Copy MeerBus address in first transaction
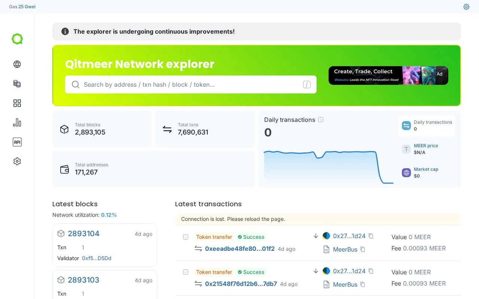This screenshot has width=479, height=299. click(363, 249)
